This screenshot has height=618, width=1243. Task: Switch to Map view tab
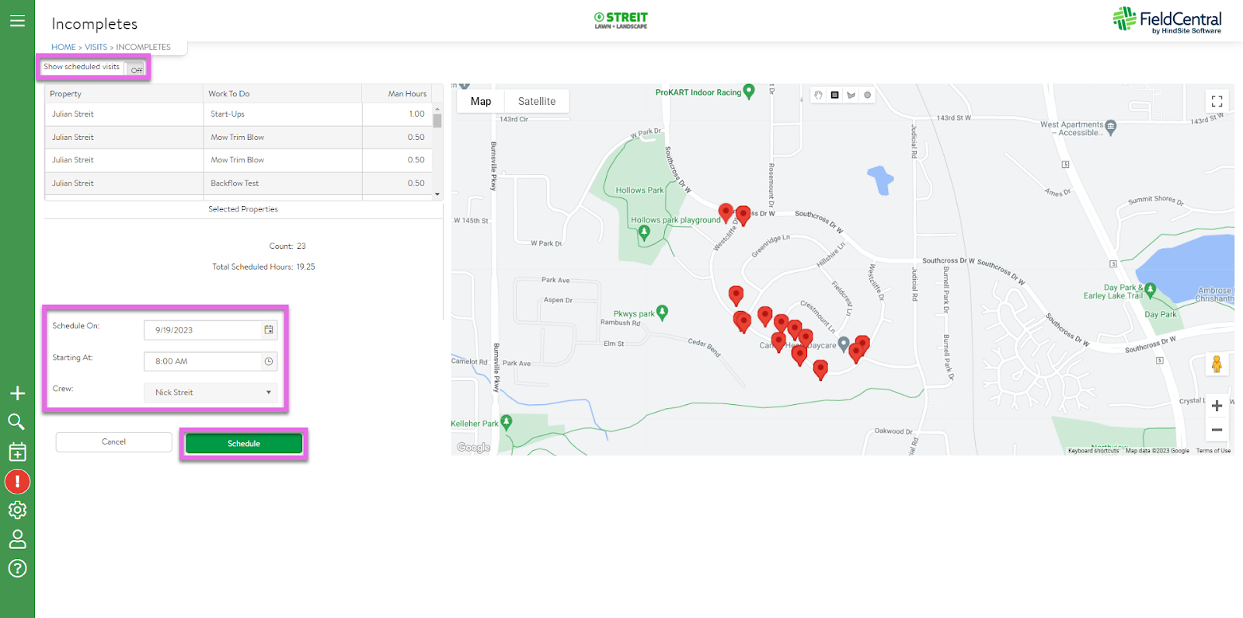tap(481, 101)
